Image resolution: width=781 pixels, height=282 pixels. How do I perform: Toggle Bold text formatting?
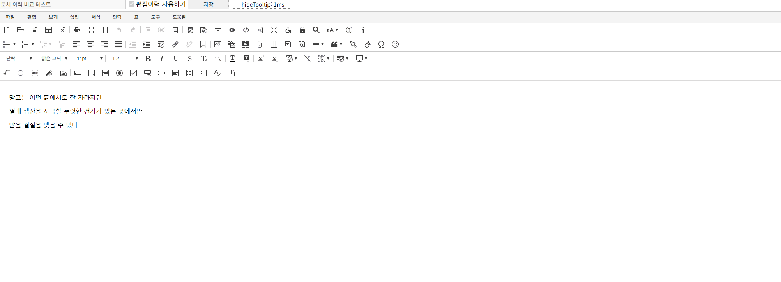click(148, 59)
